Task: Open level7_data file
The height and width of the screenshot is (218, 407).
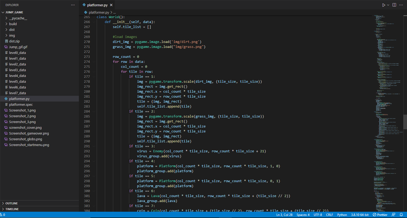Action: coord(18,93)
